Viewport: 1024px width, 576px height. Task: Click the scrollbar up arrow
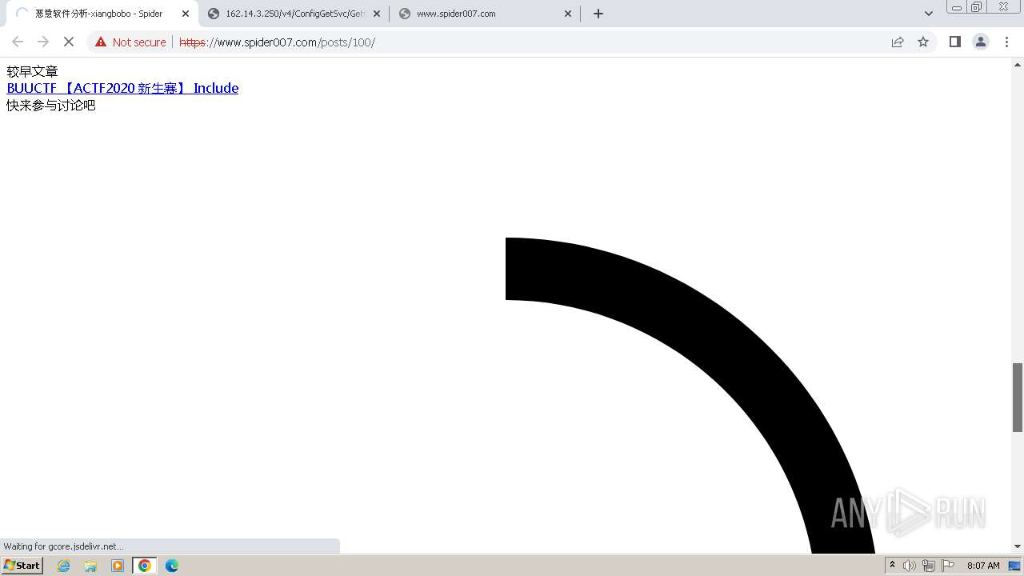click(x=1018, y=64)
